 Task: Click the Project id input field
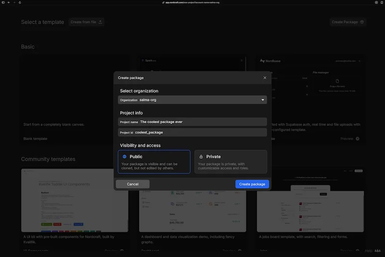tap(192, 132)
